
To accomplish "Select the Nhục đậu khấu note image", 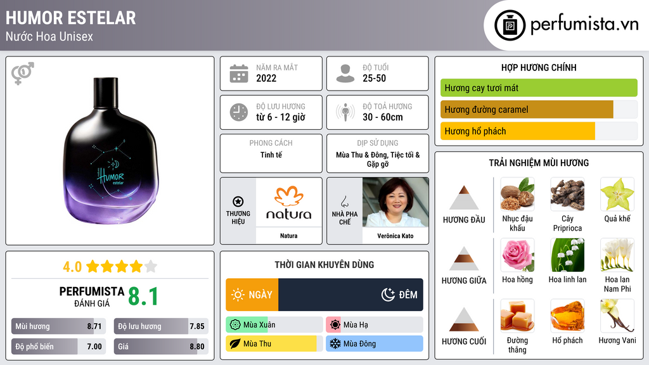I will click(517, 194).
